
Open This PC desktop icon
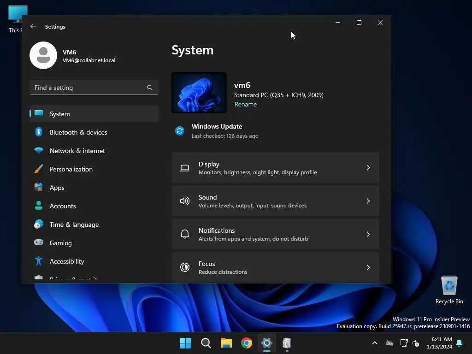[x=15, y=19]
